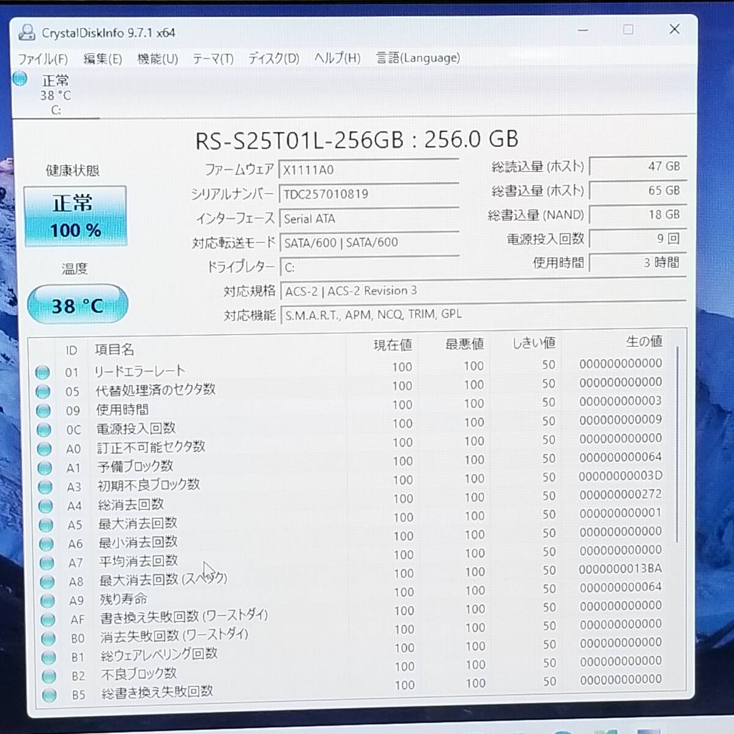Click status orb for B0 消去失敗回数
This screenshot has height=734, width=734.
(x=48, y=639)
